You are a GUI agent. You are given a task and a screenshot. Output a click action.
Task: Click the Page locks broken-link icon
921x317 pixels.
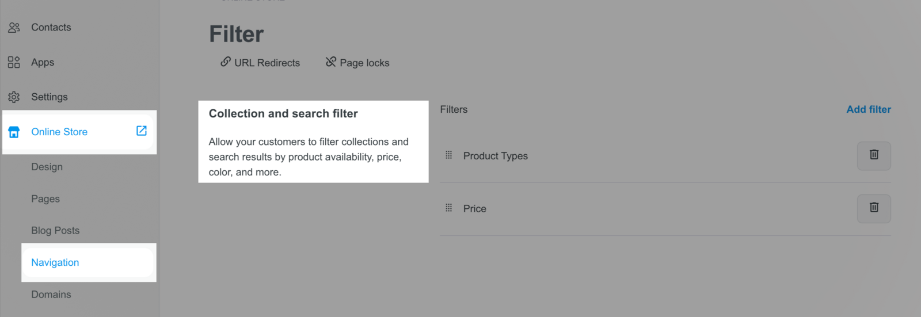pyautogui.click(x=331, y=62)
